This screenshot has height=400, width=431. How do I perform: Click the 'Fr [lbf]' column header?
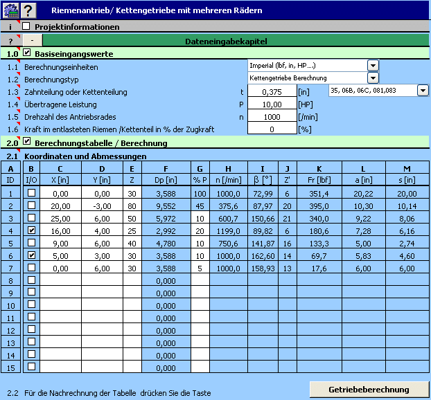coord(319,180)
